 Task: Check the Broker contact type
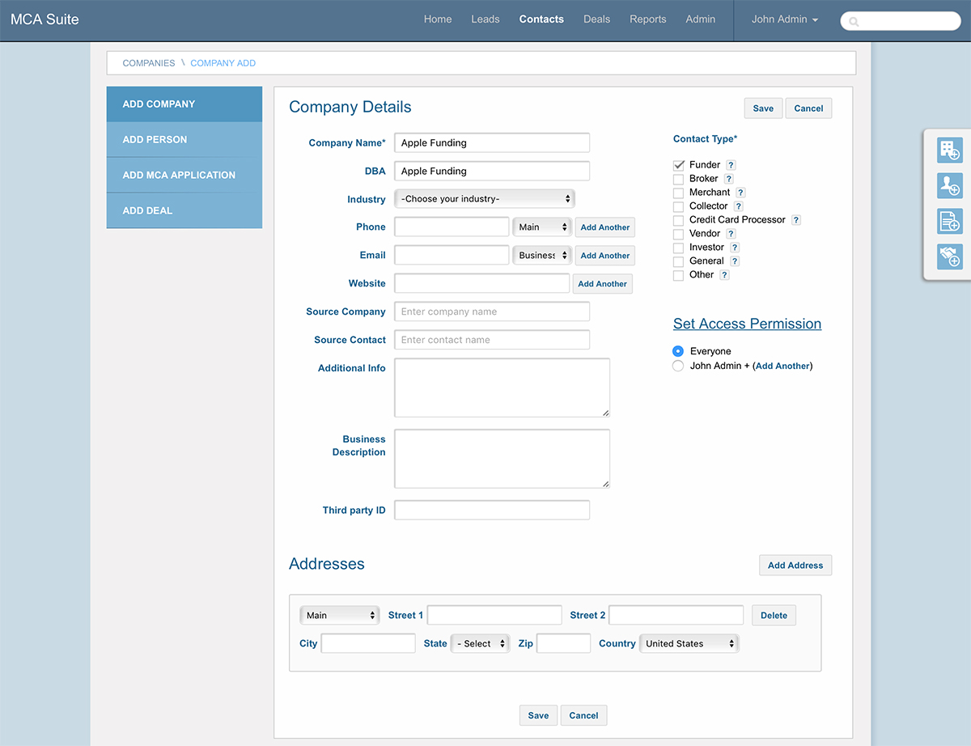click(679, 179)
